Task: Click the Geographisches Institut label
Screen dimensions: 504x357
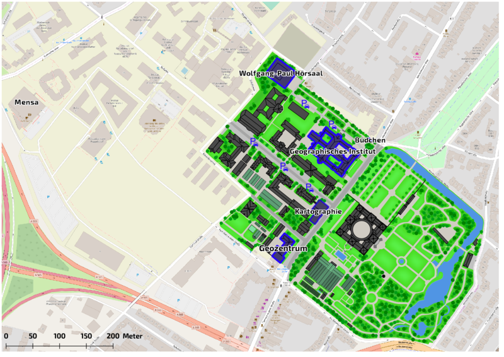Action: [x=332, y=152]
